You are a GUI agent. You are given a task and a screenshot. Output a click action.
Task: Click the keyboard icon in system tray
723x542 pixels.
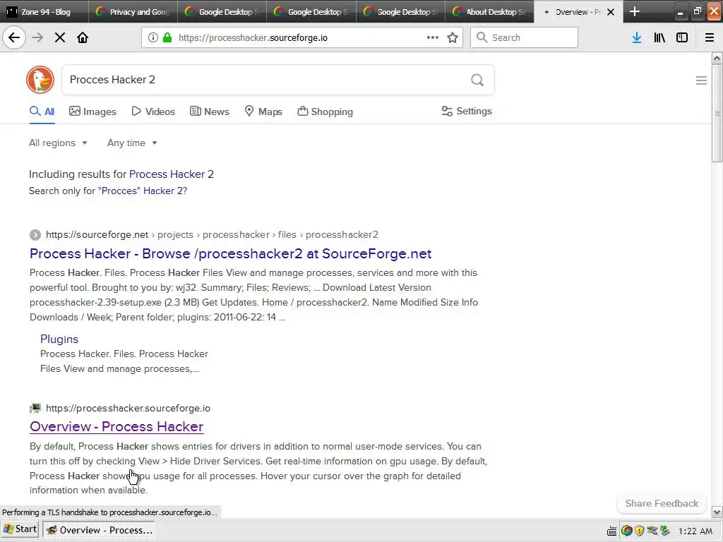[x=612, y=531]
